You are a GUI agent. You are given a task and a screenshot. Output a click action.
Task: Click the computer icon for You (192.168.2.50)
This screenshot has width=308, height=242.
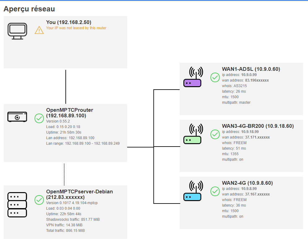pos(17,30)
